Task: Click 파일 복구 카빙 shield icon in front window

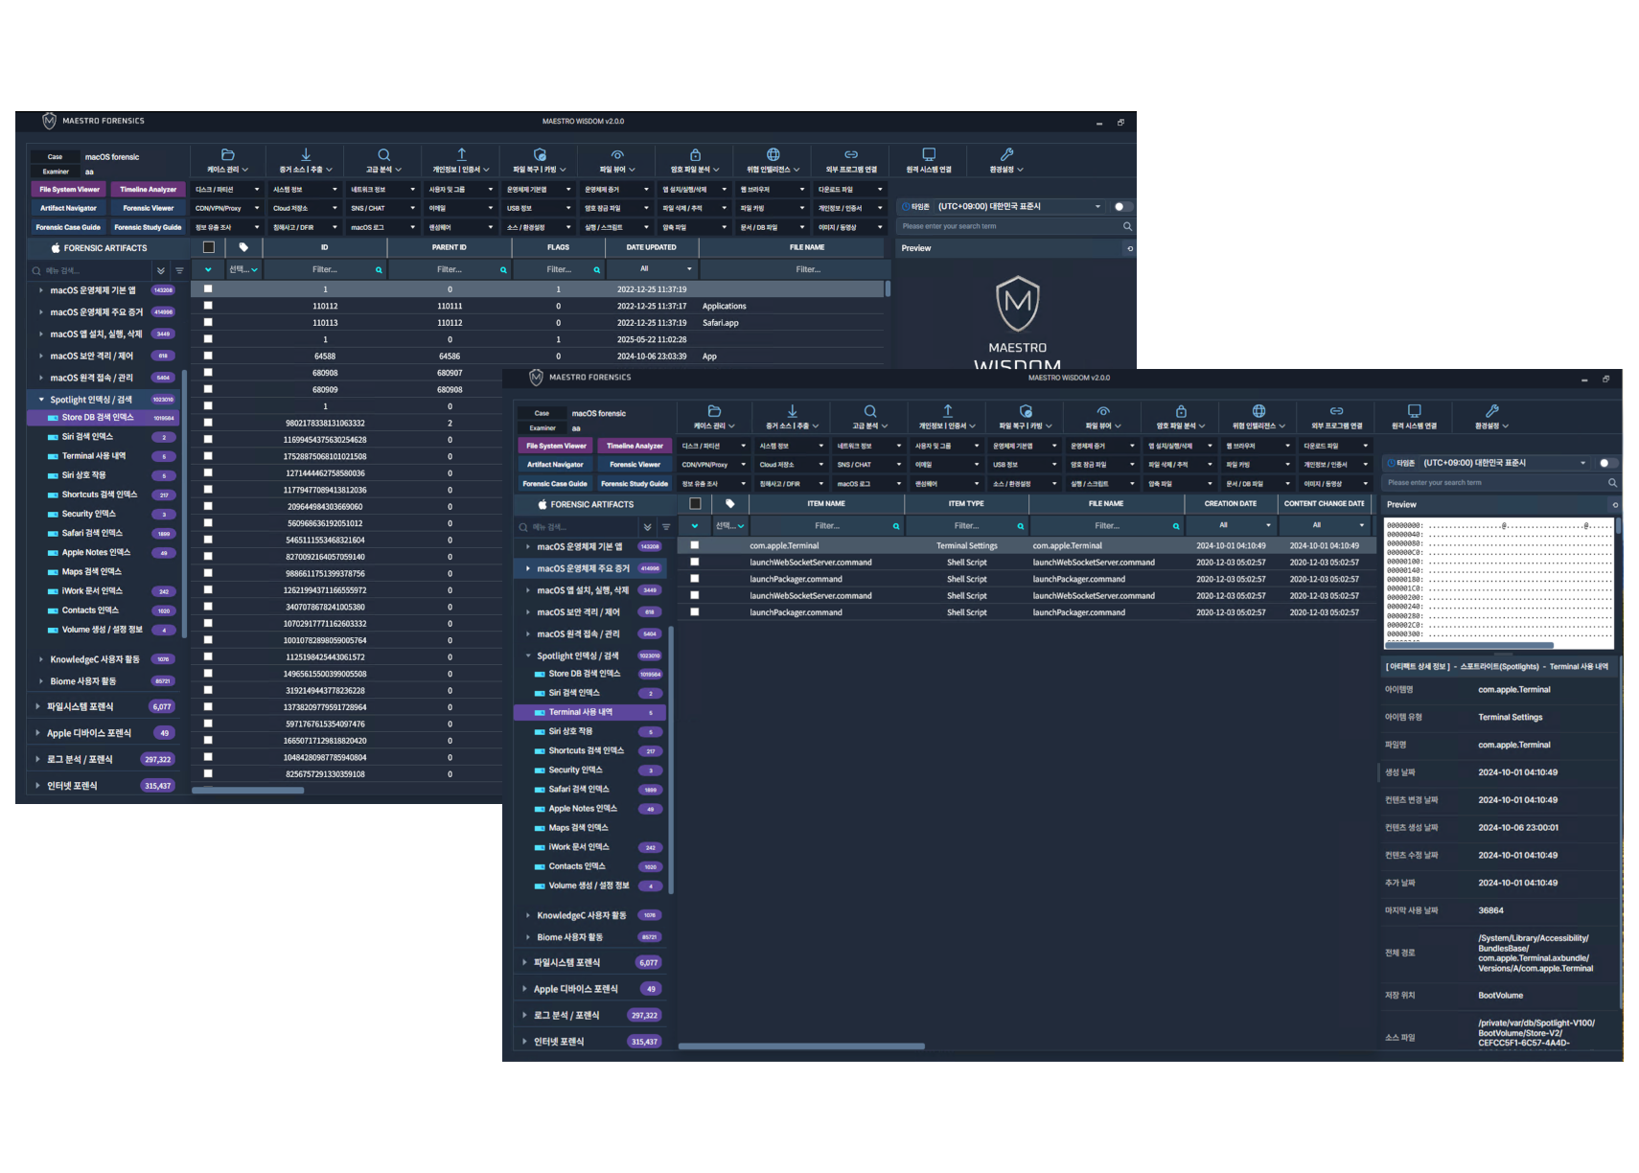Action: pos(1026,410)
